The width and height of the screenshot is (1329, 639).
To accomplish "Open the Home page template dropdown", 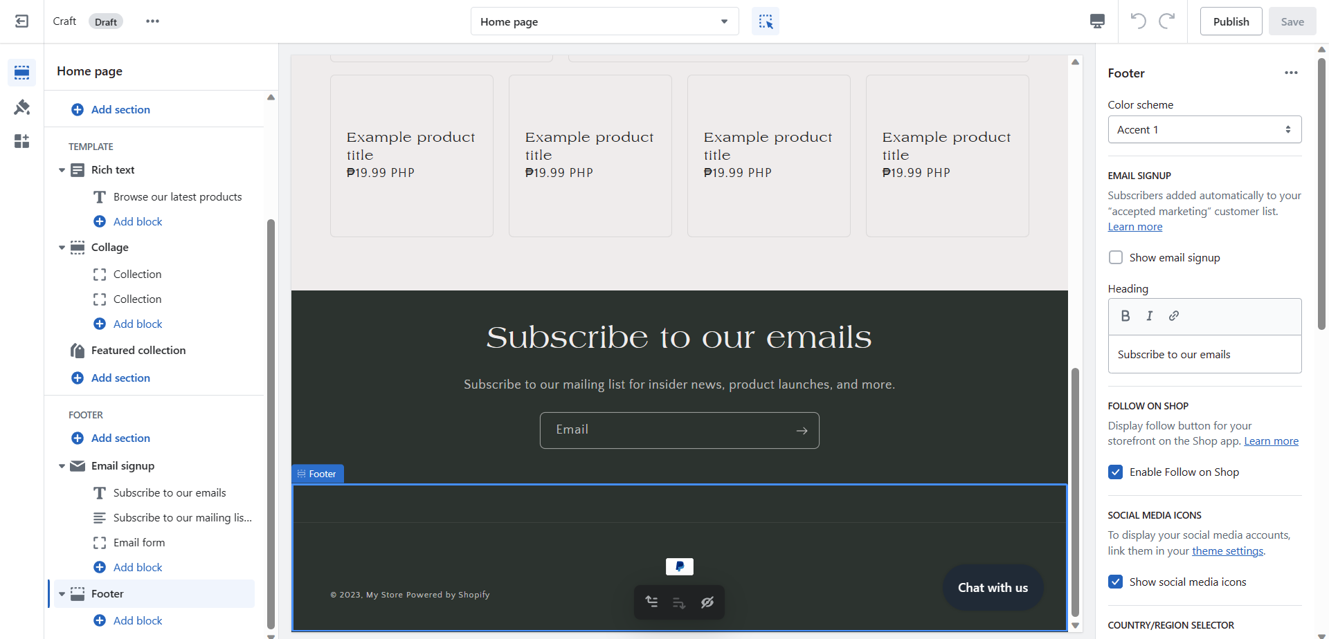I will coord(605,21).
